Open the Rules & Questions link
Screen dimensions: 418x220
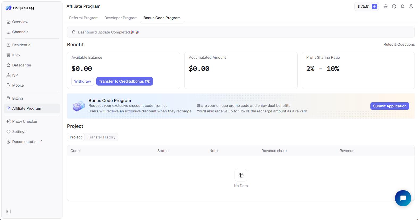399,44
